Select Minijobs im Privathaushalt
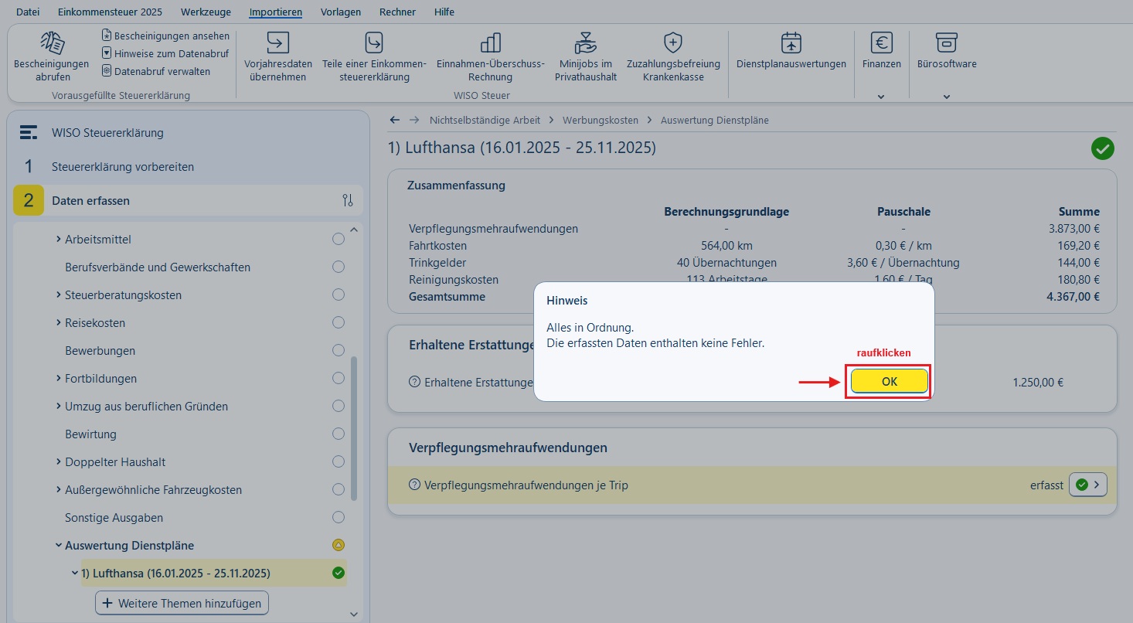 (586, 56)
